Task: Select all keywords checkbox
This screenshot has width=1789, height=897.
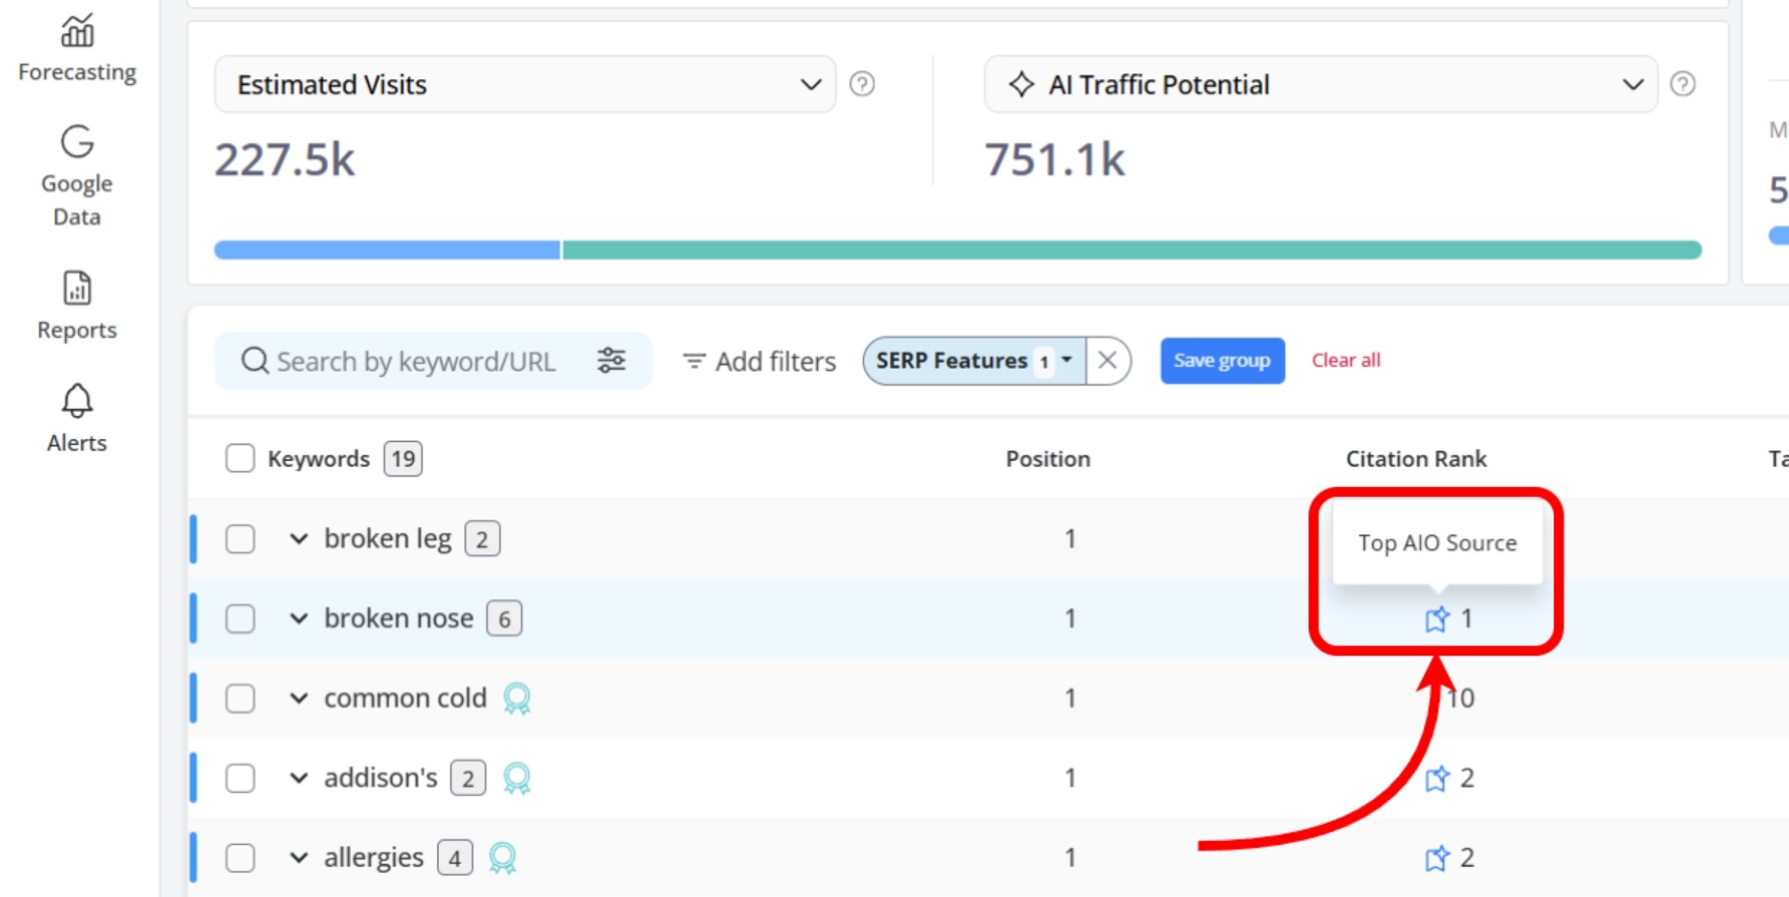Action: click(x=240, y=458)
